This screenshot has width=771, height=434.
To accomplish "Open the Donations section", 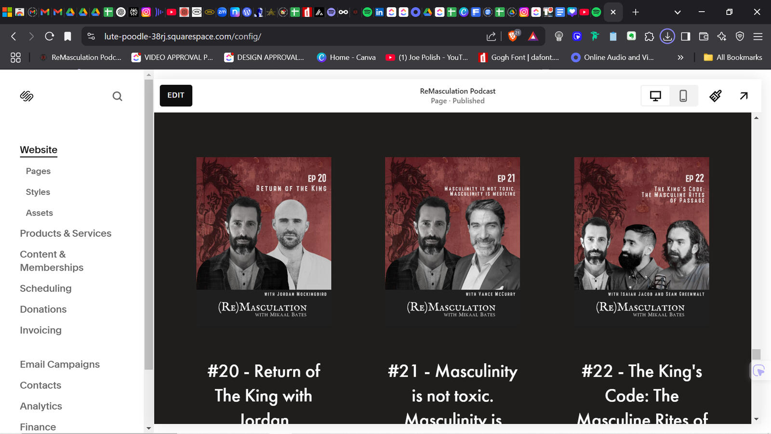I will pos(43,309).
